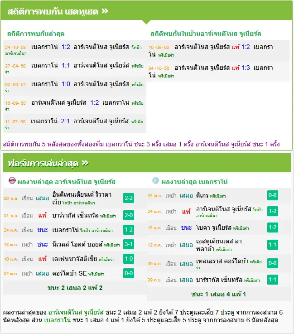Viewport: 294px width, 334px height.
Task: Click the 2-2 score badge for อินดิเพนเดียนเต้ ริวาดาเวีย
Action: (129, 198)
